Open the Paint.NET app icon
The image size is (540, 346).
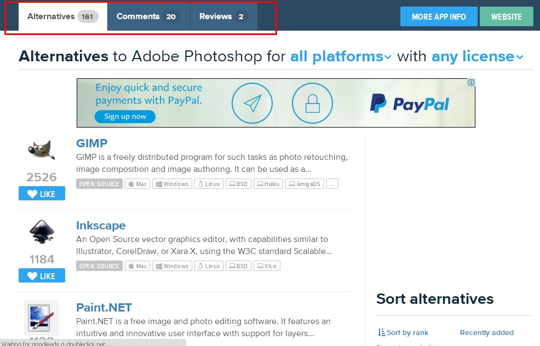click(42, 318)
